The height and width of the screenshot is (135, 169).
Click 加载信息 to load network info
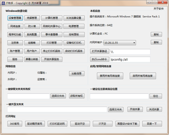coord(76,73)
